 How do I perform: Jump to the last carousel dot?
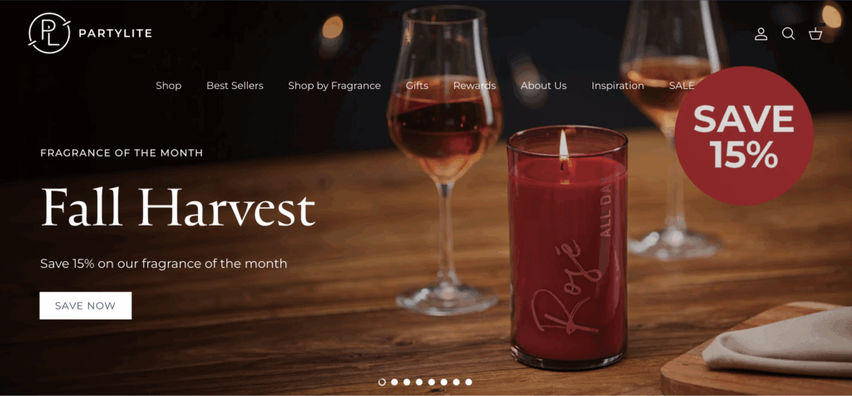(x=468, y=382)
